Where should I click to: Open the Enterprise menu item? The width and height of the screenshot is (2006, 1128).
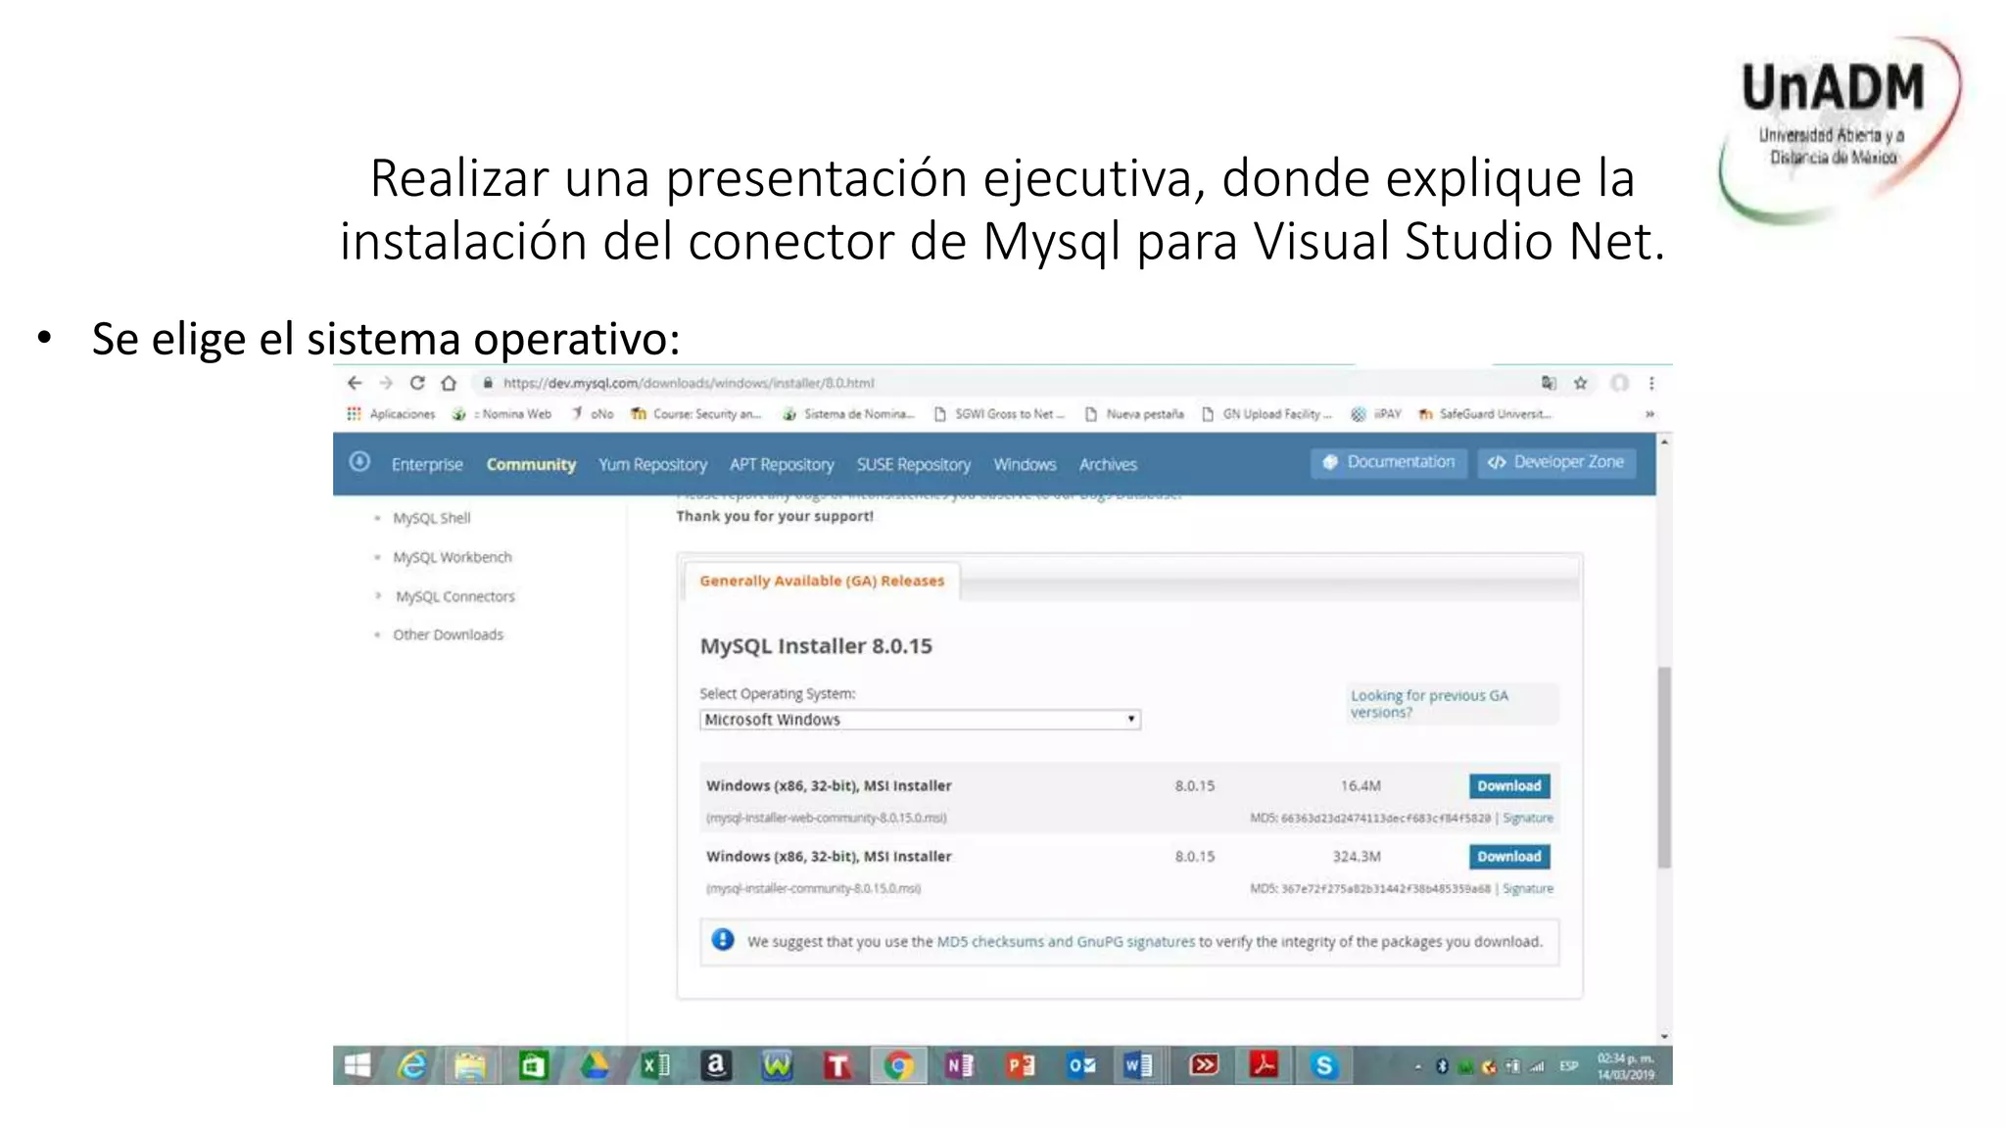tap(427, 464)
